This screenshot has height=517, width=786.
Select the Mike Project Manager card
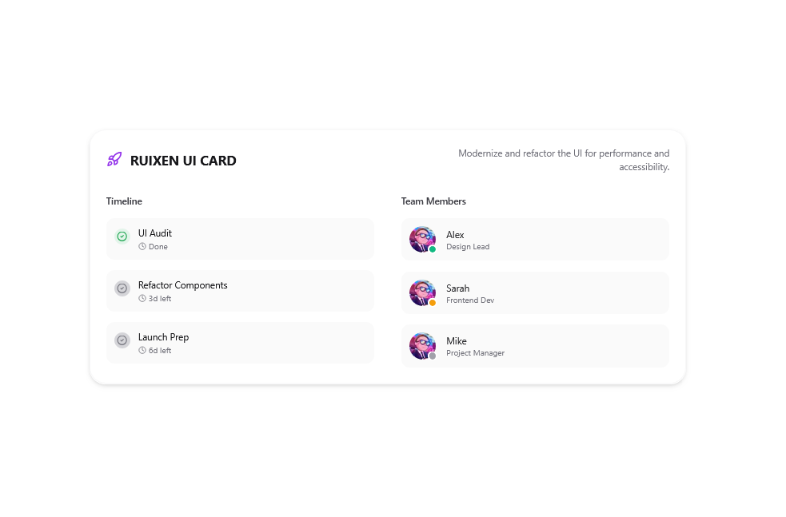click(535, 346)
